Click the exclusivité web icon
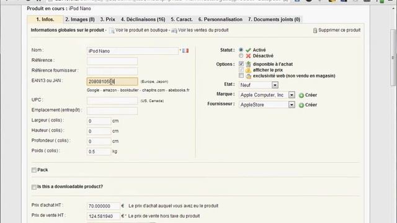The height and width of the screenshot is (223, 397). click(248, 76)
